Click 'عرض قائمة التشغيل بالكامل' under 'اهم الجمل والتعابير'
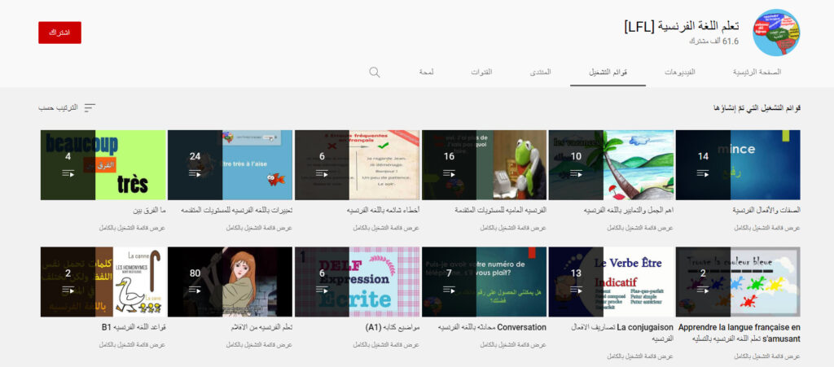The image size is (834, 367). (x=640, y=228)
